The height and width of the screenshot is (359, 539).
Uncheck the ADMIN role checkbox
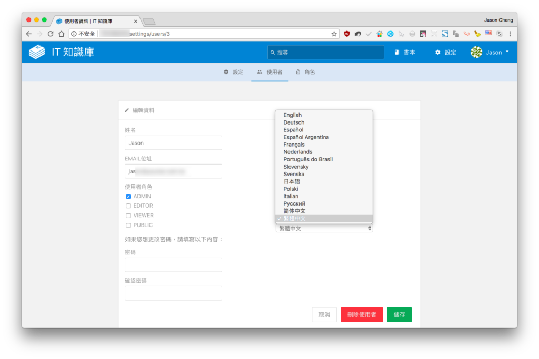tap(128, 196)
